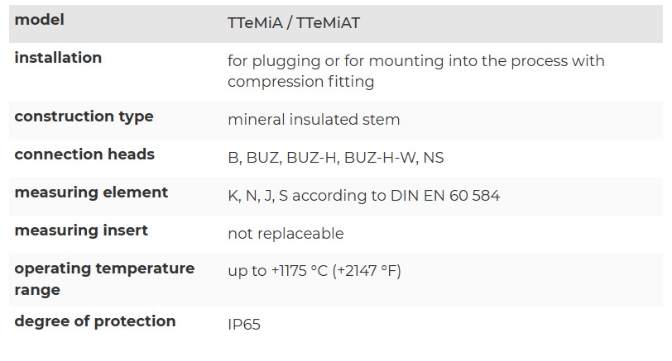This screenshot has width=672, height=361.
Task: Click the "model" row label
Action: click(x=39, y=20)
